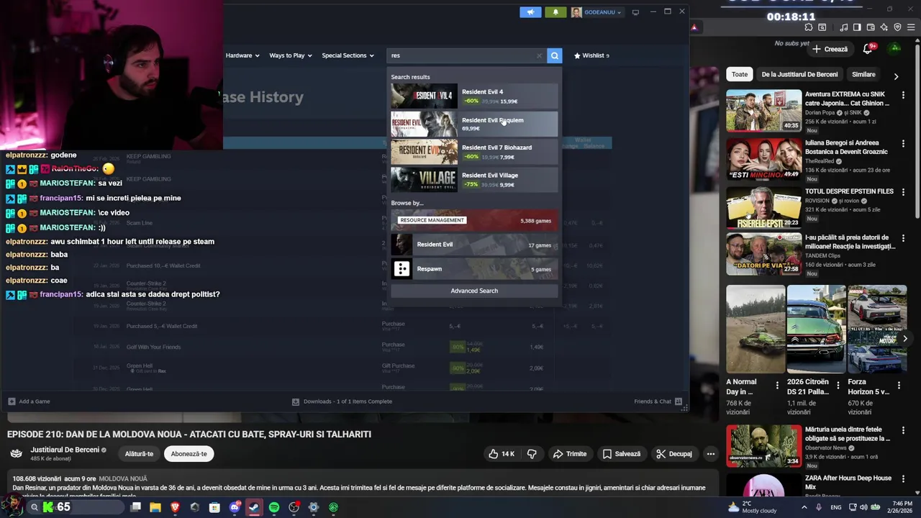Click the Creează button on YouTube

pos(830,49)
